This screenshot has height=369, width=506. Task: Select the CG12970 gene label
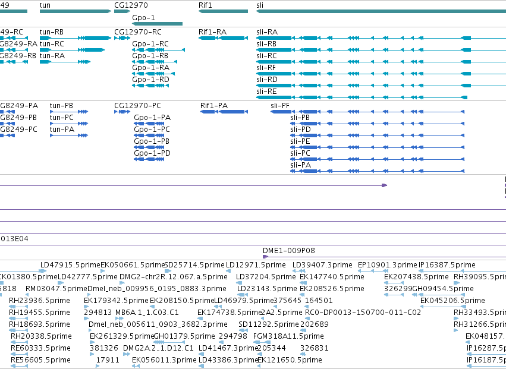tap(131, 5)
